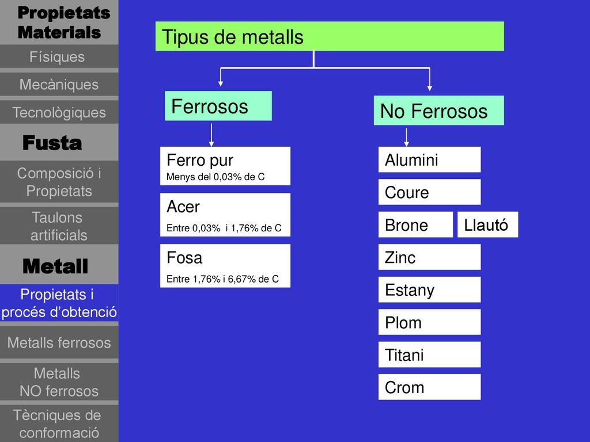
Task: Click the Titani box
Action: tap(429, 355)
